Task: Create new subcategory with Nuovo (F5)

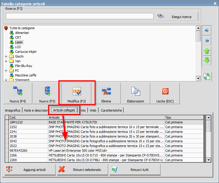Action: coord(47,94)
